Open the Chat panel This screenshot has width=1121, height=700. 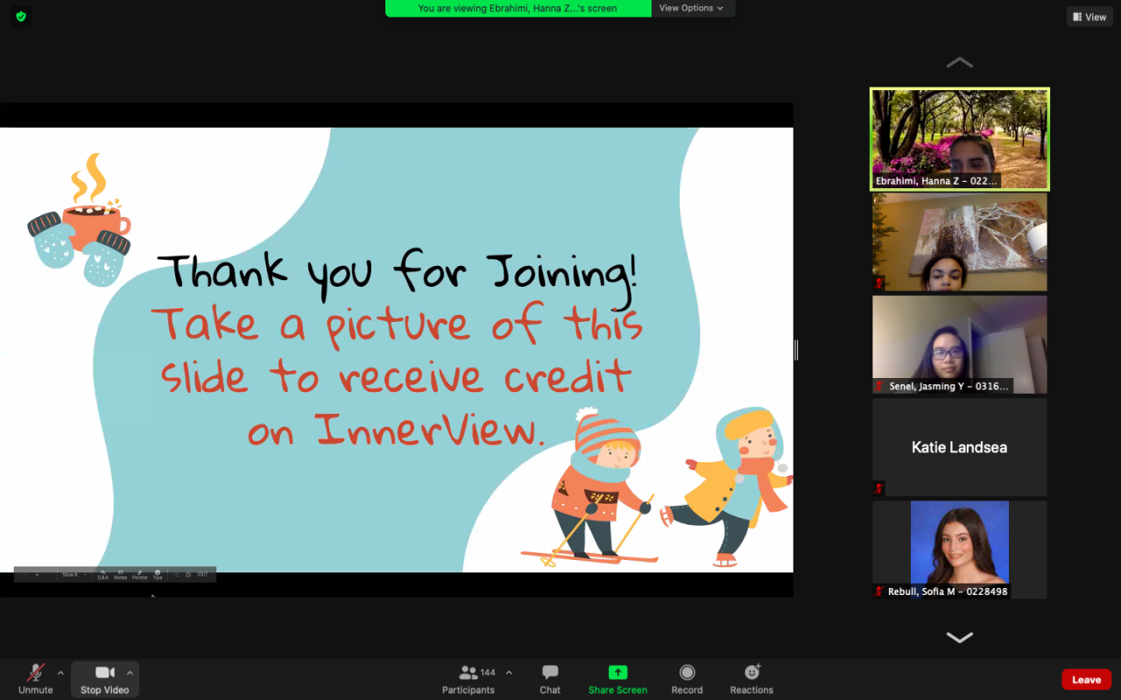pyautogui.click(x=550, y=679)
